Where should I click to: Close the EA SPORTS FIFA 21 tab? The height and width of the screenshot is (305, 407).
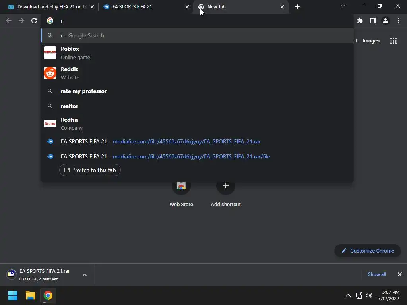point(187,7)
